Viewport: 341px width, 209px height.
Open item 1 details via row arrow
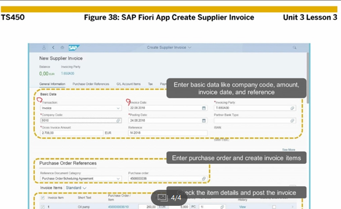tap(293, 207)
